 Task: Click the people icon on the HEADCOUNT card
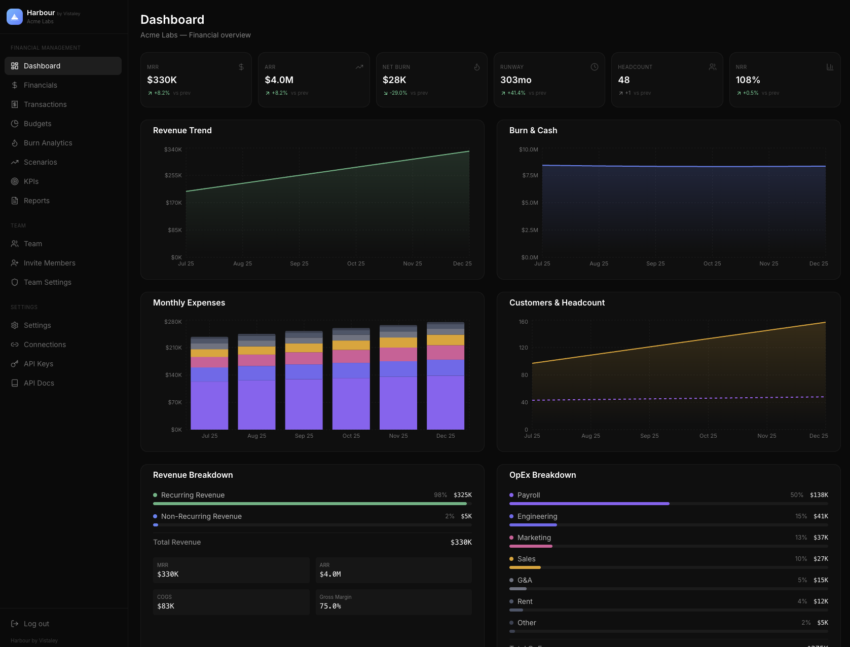pos(712,66)
